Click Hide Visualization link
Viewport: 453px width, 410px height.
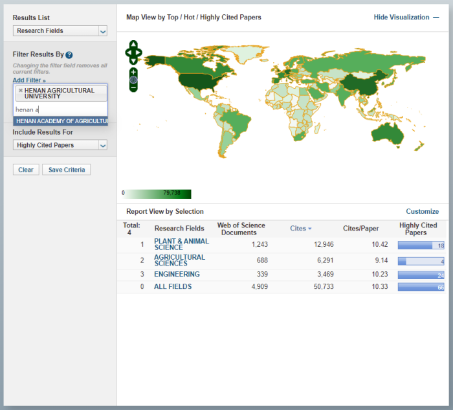401,17
